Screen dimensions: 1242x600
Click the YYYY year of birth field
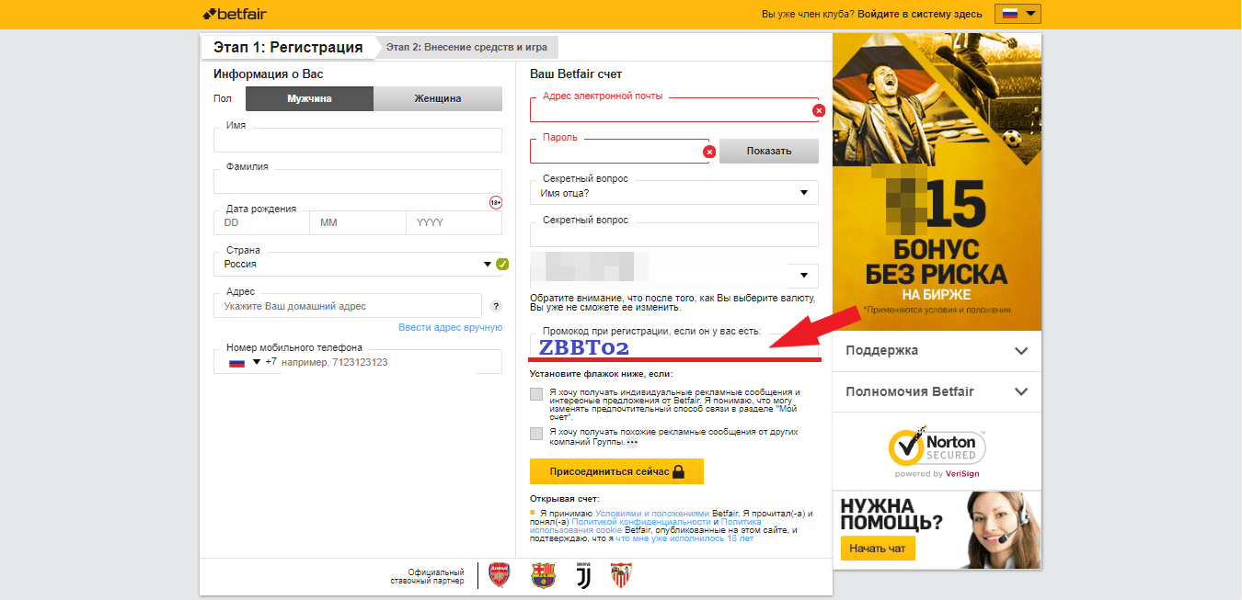click(x=454, y=222)
